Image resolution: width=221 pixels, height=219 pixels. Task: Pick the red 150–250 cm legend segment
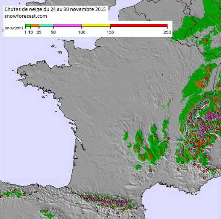click(x=139, y=25)
